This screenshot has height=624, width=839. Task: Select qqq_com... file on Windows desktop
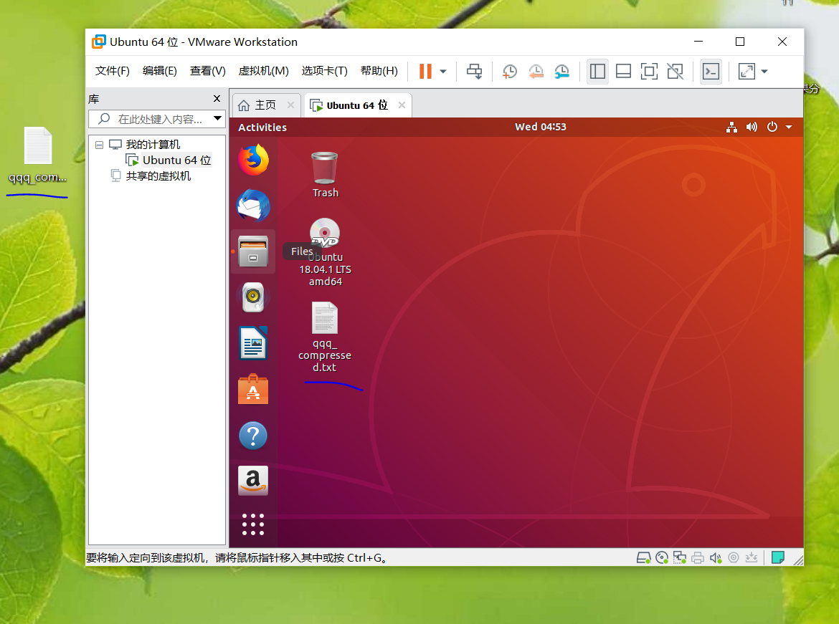[x=37, y=155]
